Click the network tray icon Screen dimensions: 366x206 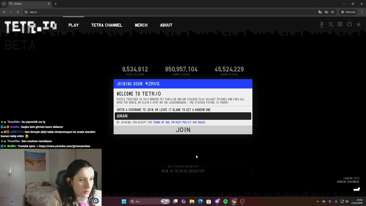(342, 201)
